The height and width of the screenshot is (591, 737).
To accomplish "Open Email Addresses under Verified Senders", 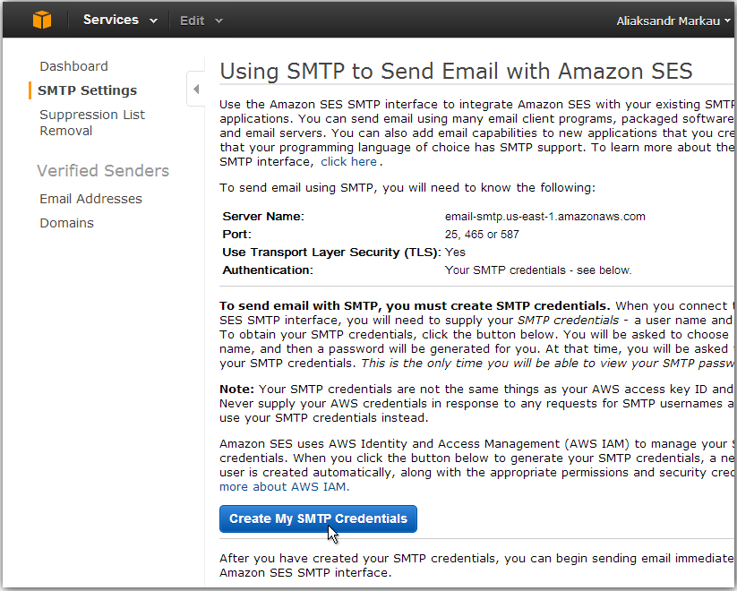I will click(x=90, y=199).
